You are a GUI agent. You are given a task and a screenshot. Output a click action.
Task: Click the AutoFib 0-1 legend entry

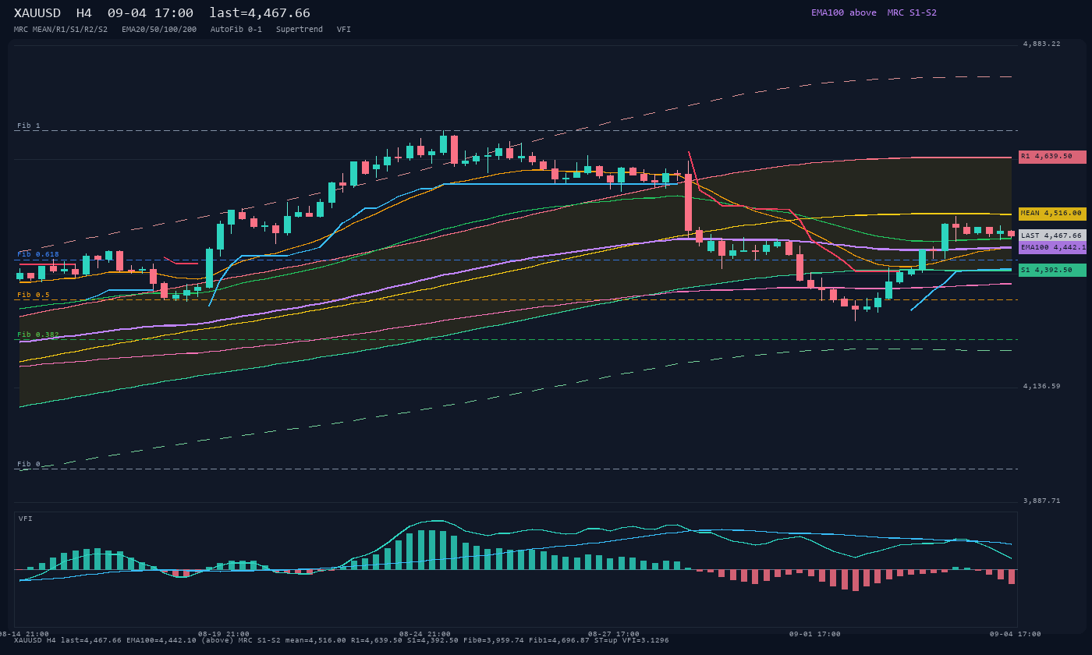click(236, 30)
